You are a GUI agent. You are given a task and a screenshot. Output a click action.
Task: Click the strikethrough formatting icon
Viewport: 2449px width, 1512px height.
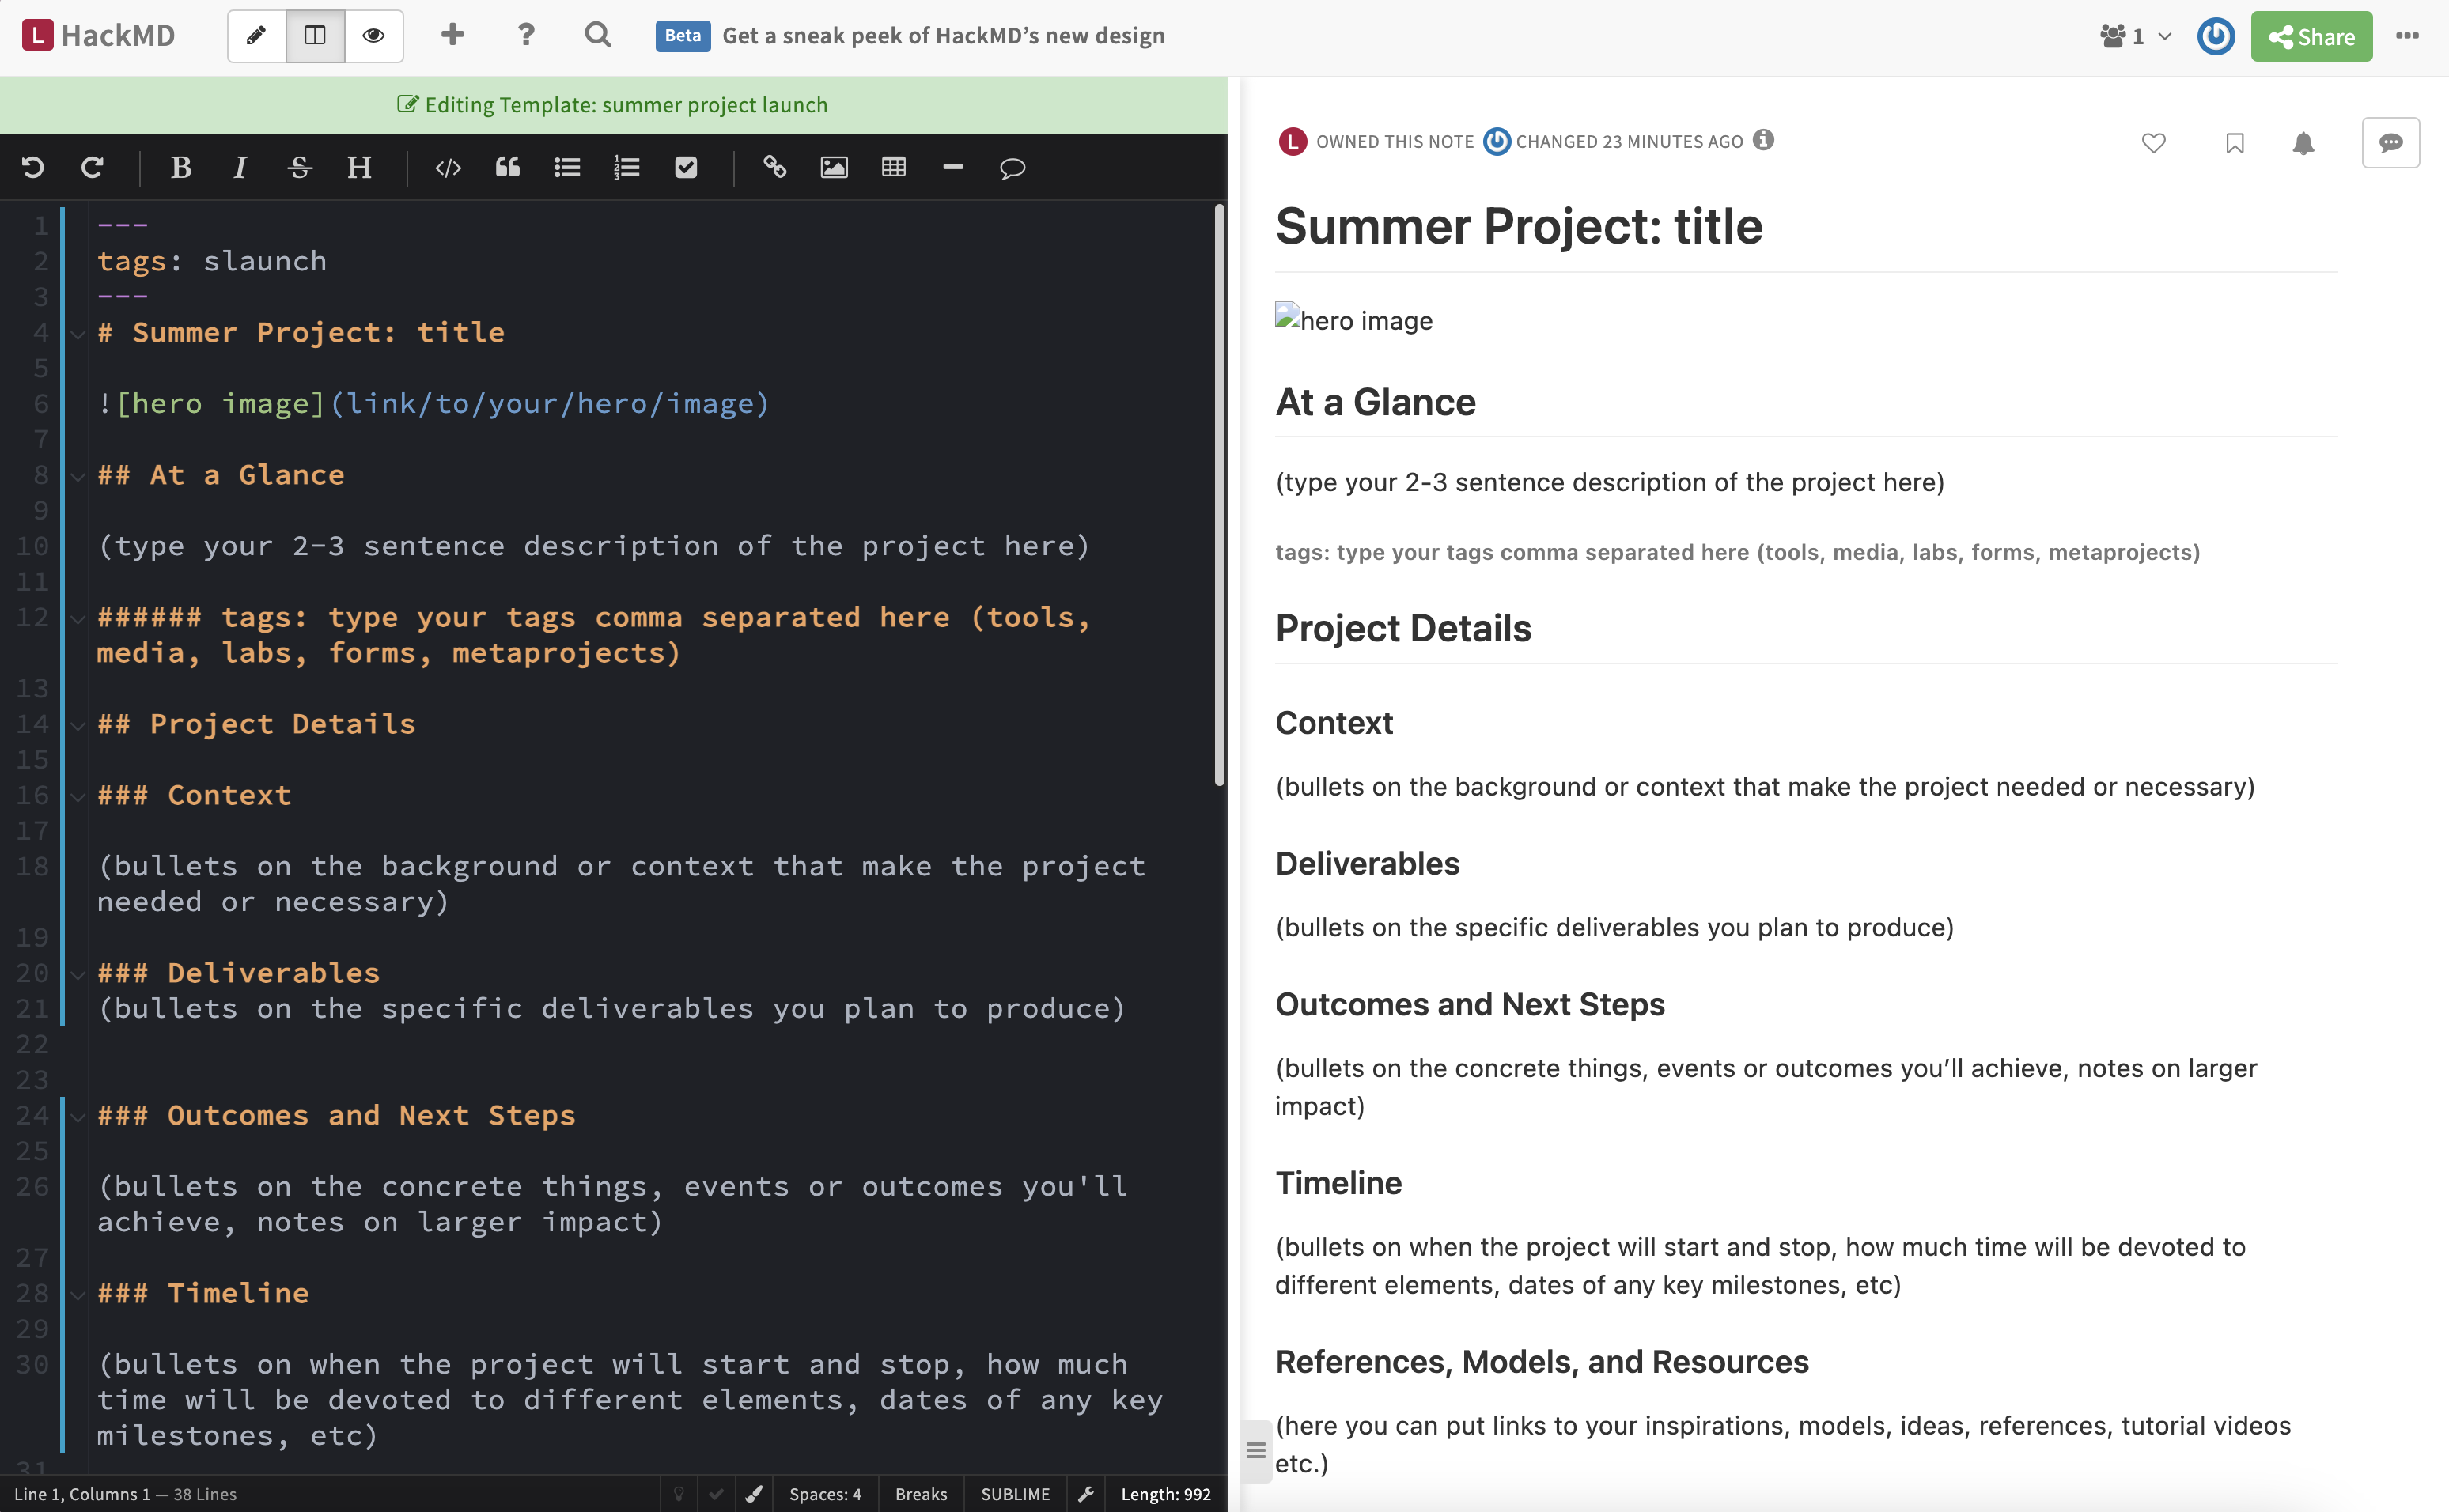point(299,167)
